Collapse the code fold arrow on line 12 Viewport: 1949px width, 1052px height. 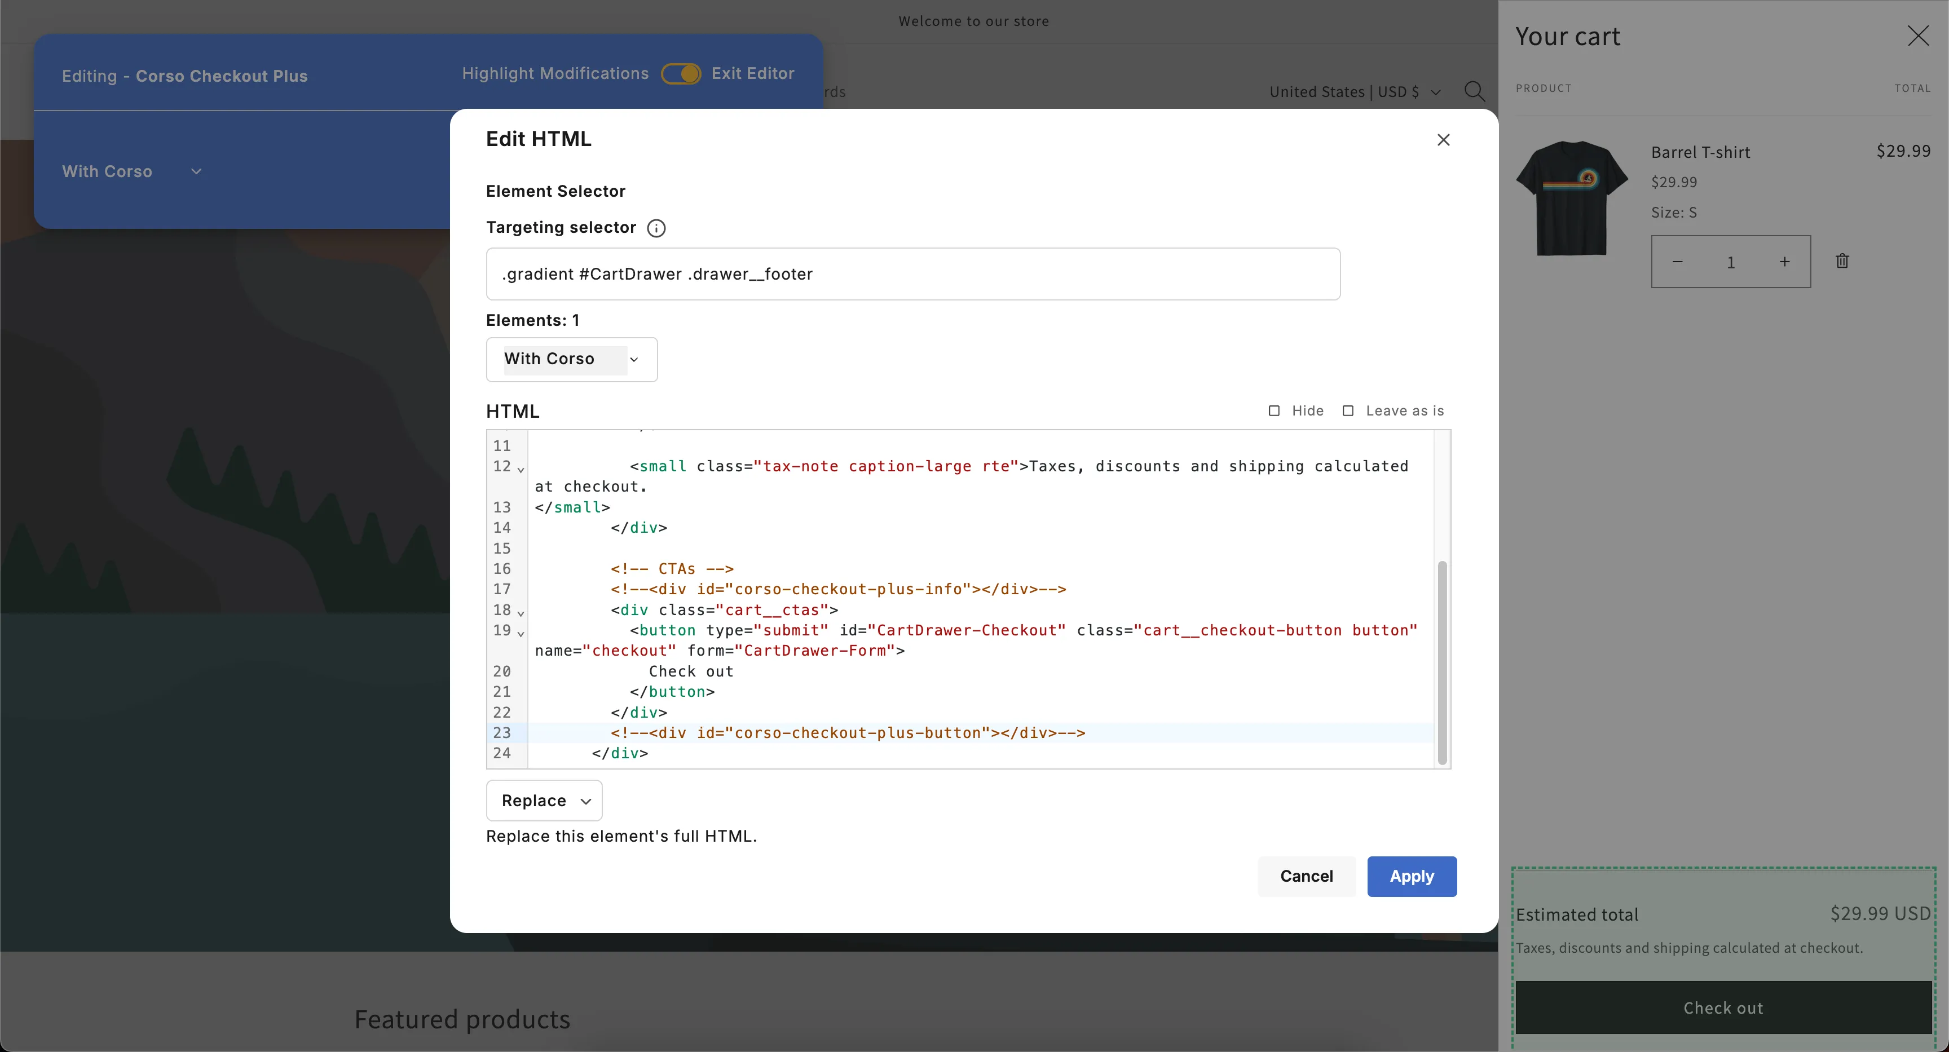(x=521, y=470)
